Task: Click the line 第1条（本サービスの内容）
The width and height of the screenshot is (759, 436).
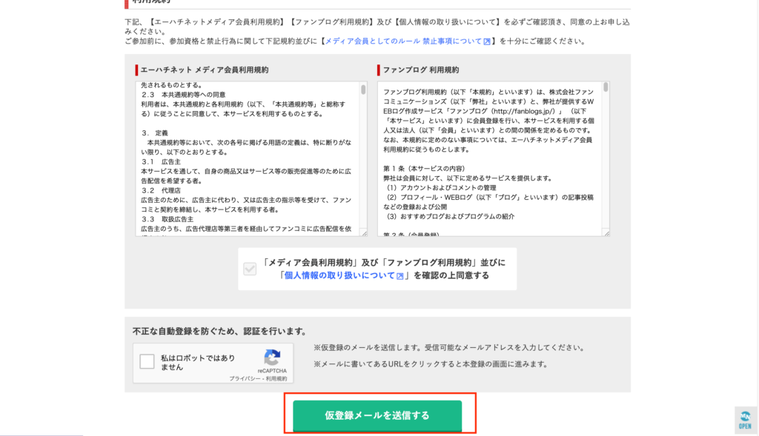Action: [424, 168]
